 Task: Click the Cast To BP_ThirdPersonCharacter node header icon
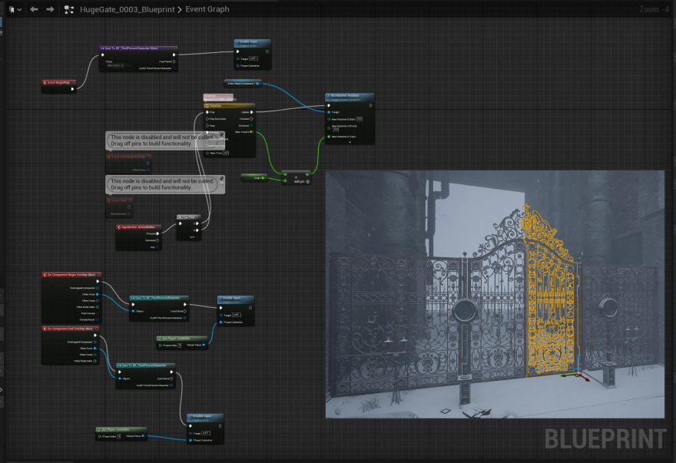[101, 47]
